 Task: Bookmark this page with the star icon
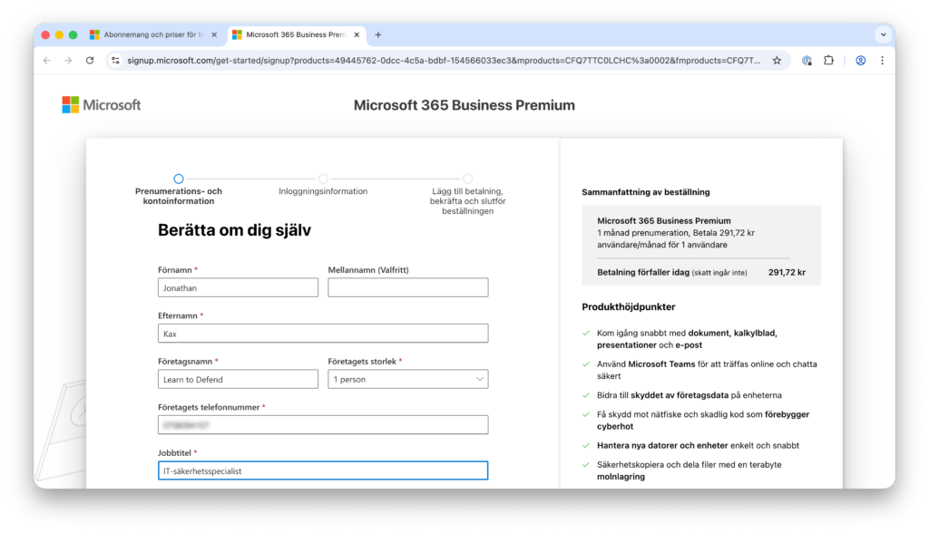coord(777,61)
